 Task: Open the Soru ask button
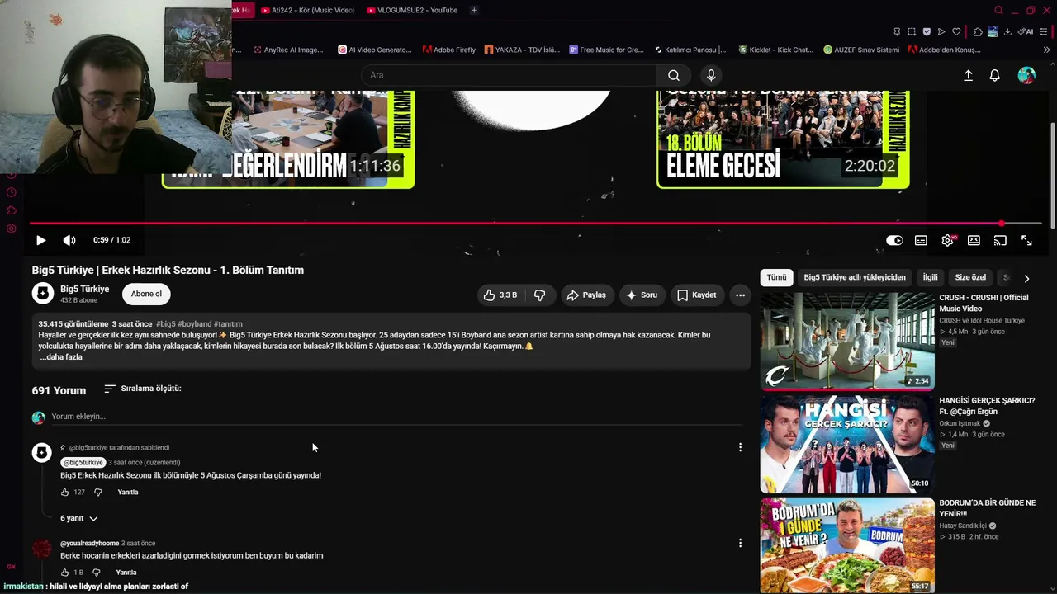pyautogui.click(x=642, y=295)
